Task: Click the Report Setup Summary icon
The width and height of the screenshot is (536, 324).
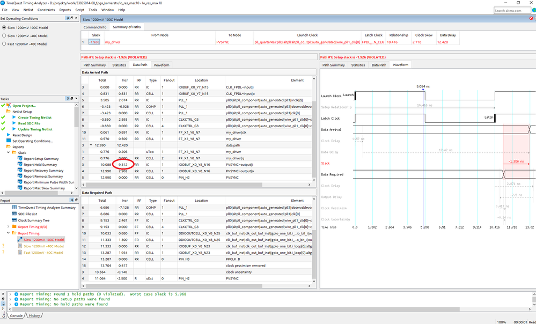Action: click(19, 159)
